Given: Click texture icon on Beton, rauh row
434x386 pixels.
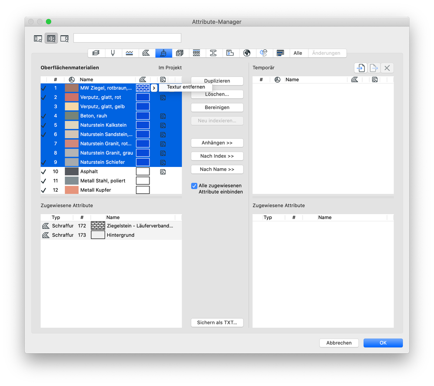Looking at the screenshot, I should point(163,116).
